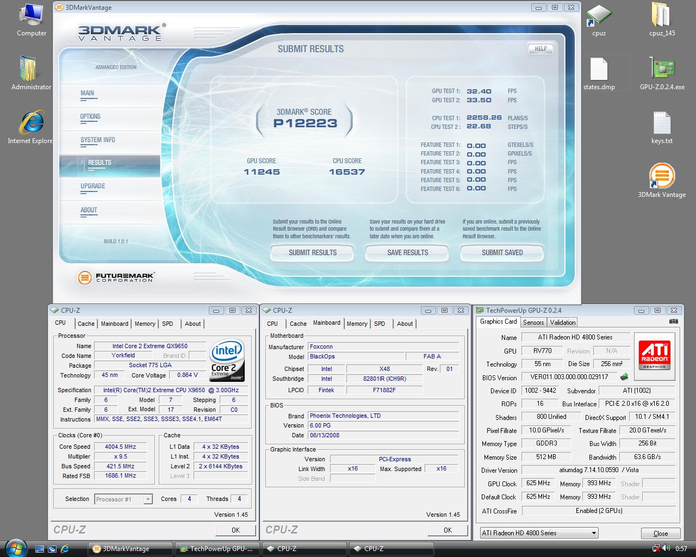Click the Foxconn manufacturer field
Viewport: 696px width, 557px height.
[x=383, y=346]
